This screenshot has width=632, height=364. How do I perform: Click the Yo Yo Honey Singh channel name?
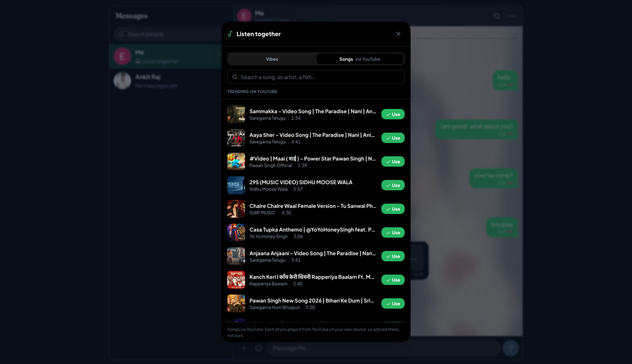(269, 236)
